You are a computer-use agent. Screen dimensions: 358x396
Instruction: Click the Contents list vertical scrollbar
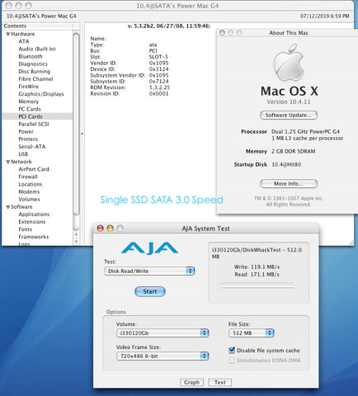click(x=76, y=124)
